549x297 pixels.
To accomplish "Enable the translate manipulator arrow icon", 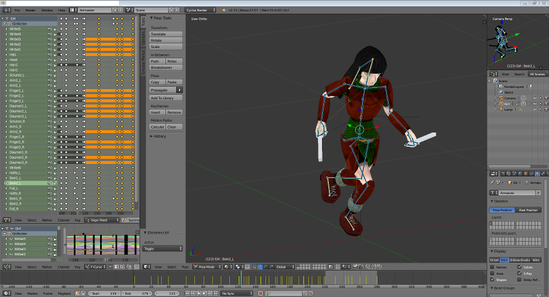I will [260, 267].
